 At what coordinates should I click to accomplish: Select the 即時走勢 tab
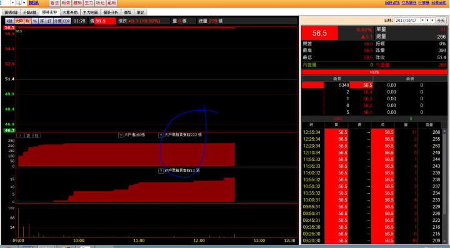coord(49,12)
